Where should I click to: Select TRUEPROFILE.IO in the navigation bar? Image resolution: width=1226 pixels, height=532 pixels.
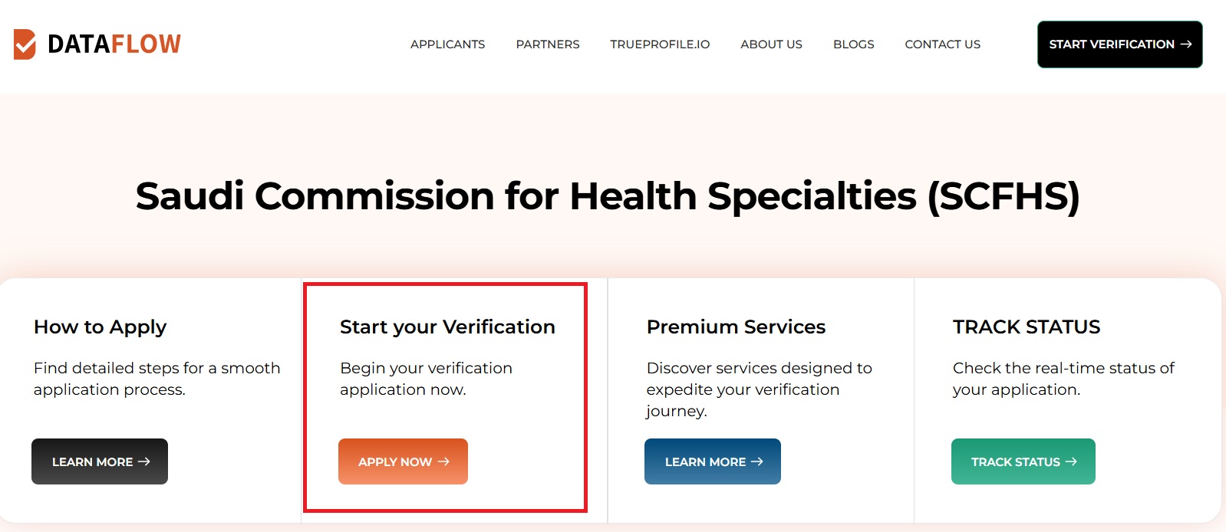click(659, 44)
